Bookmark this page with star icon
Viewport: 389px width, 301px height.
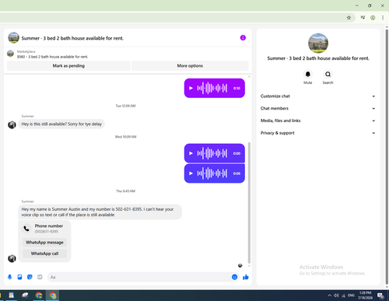[x=349, y=18]
